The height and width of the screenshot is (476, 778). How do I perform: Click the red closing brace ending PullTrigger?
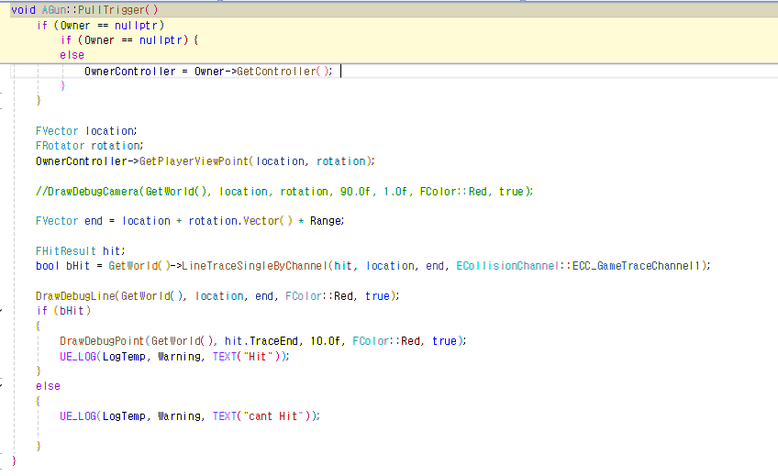pos(14,460)
